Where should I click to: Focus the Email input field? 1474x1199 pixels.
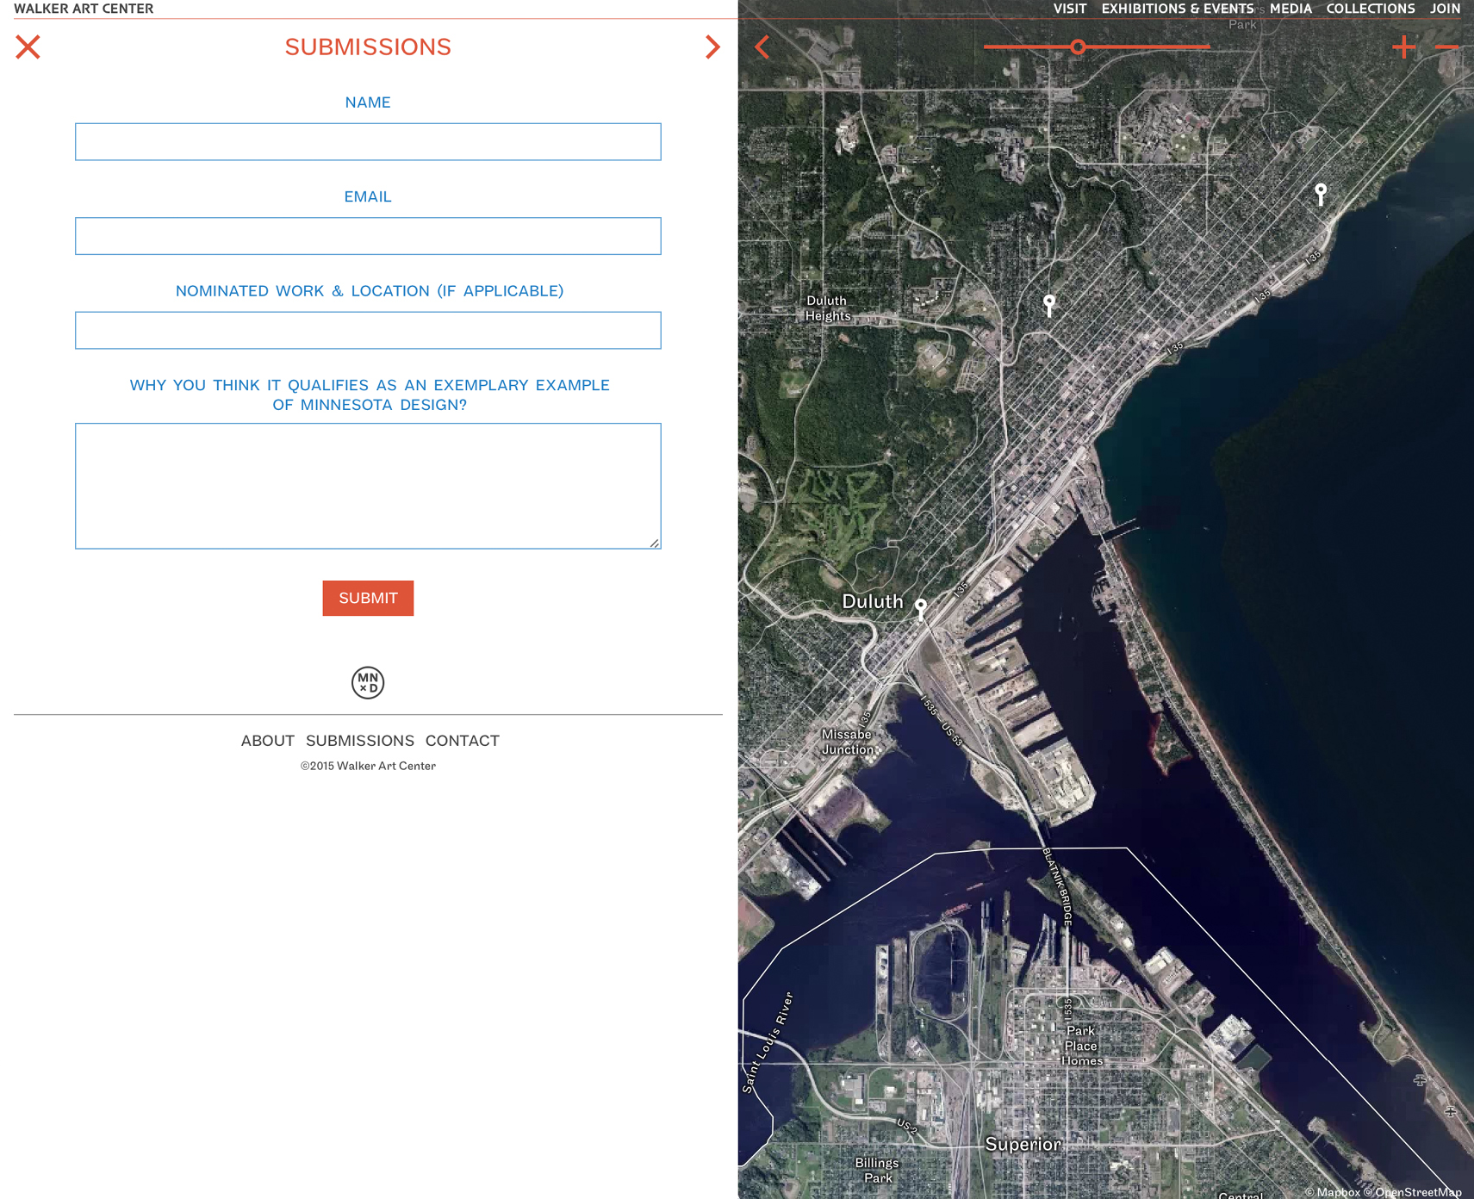[368, 236]
